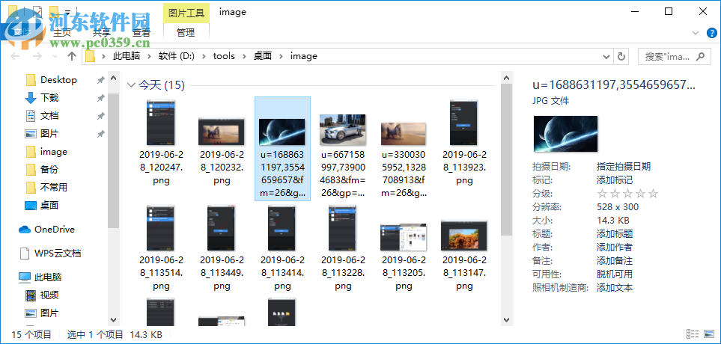Collapse the 今天 (15) group
This screenshot has width=721, height=344.
pyautogui.click(x=132, y=85)
